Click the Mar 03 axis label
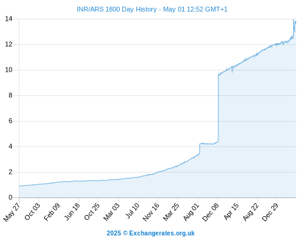This screenshot has height=243, width=301. point(111,211)
